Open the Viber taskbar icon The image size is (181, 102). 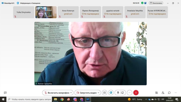[75, 99]
